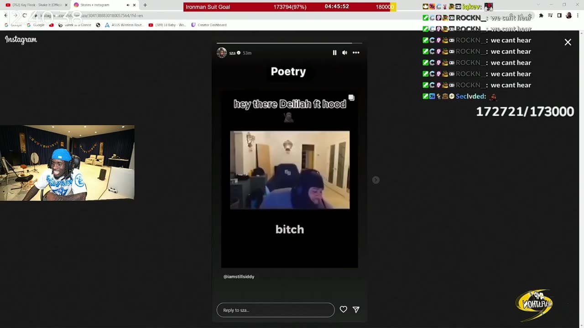The width and height of the screenshot is (584, 328).
Task: Click the multi-media carousel icon on post
Action: [x=351, y=97]
